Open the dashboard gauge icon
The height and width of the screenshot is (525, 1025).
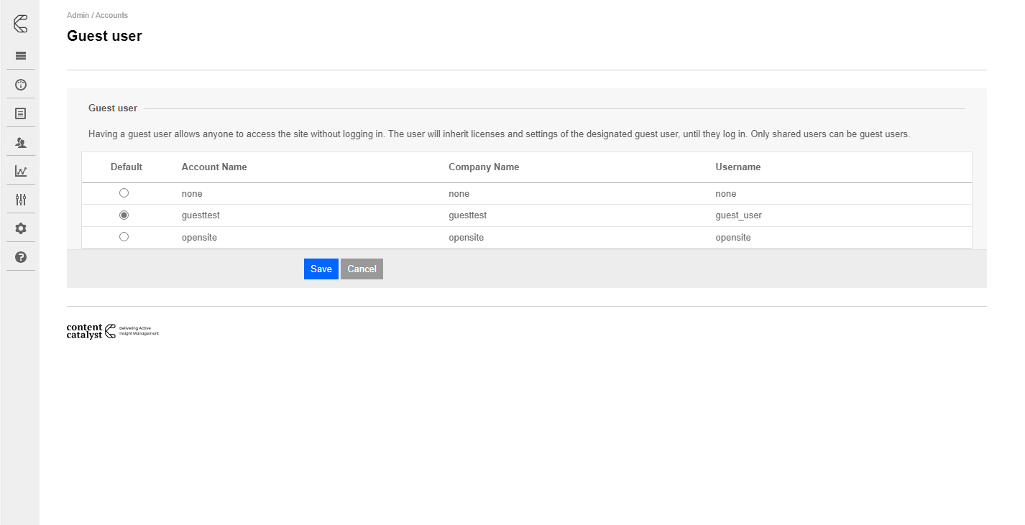(20, 84)
